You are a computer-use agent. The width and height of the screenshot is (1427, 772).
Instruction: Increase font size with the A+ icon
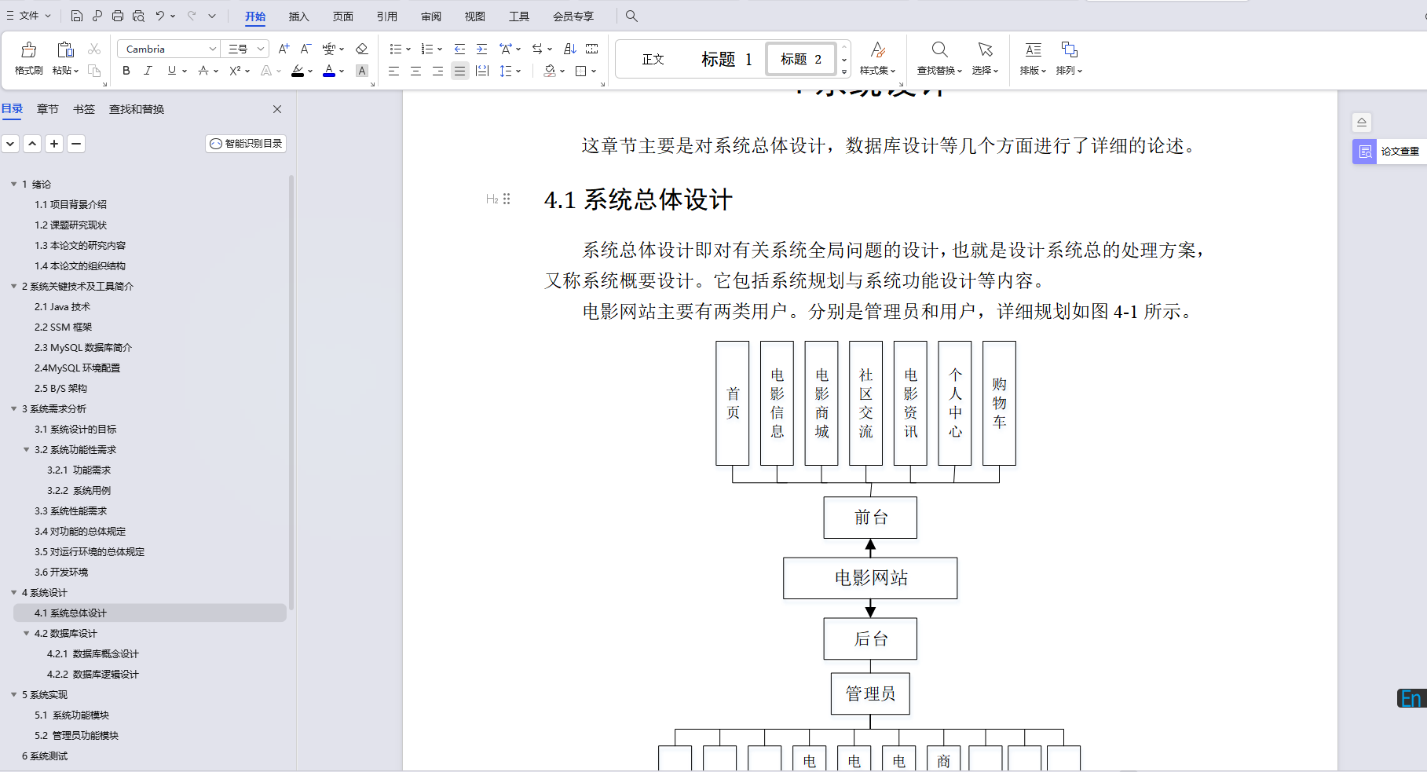pos(284,49)
